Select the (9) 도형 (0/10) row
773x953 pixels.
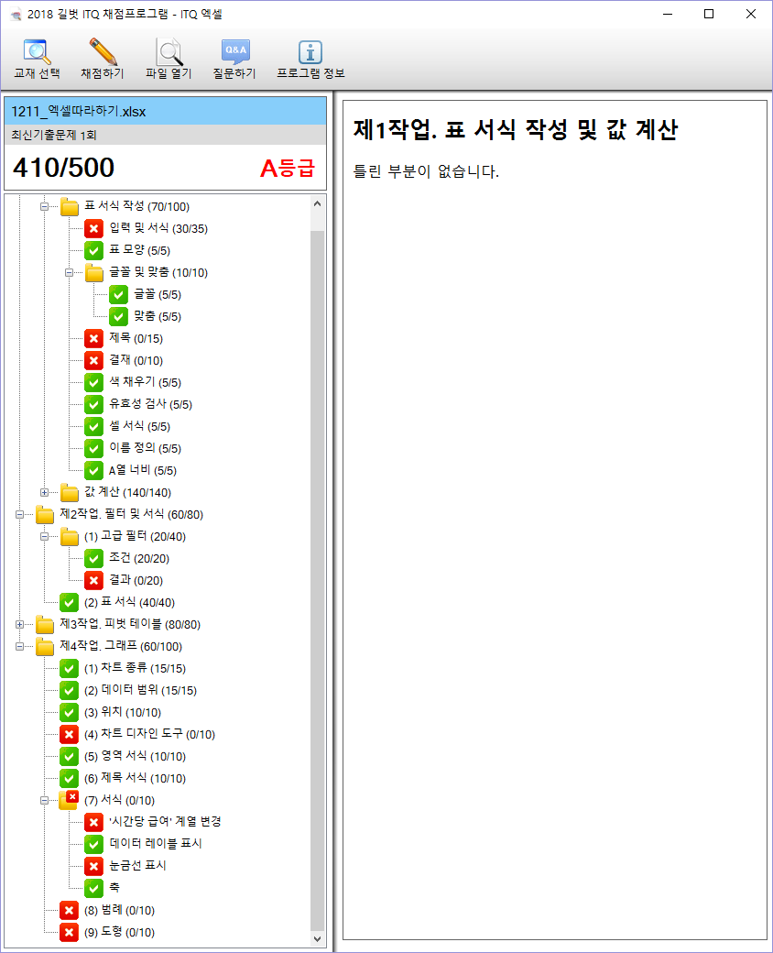coord(120,932)
